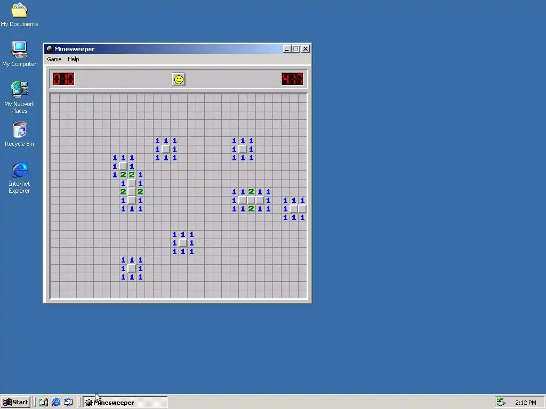Open My Documents desktop icon
The image size is (546, 409).
[x=19, y=15]
